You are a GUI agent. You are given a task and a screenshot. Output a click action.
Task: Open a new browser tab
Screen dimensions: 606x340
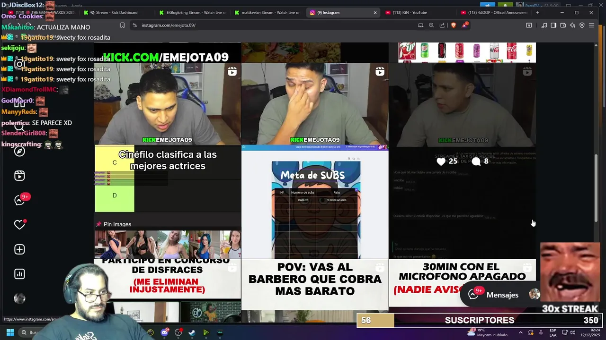(x=537, y=12)
